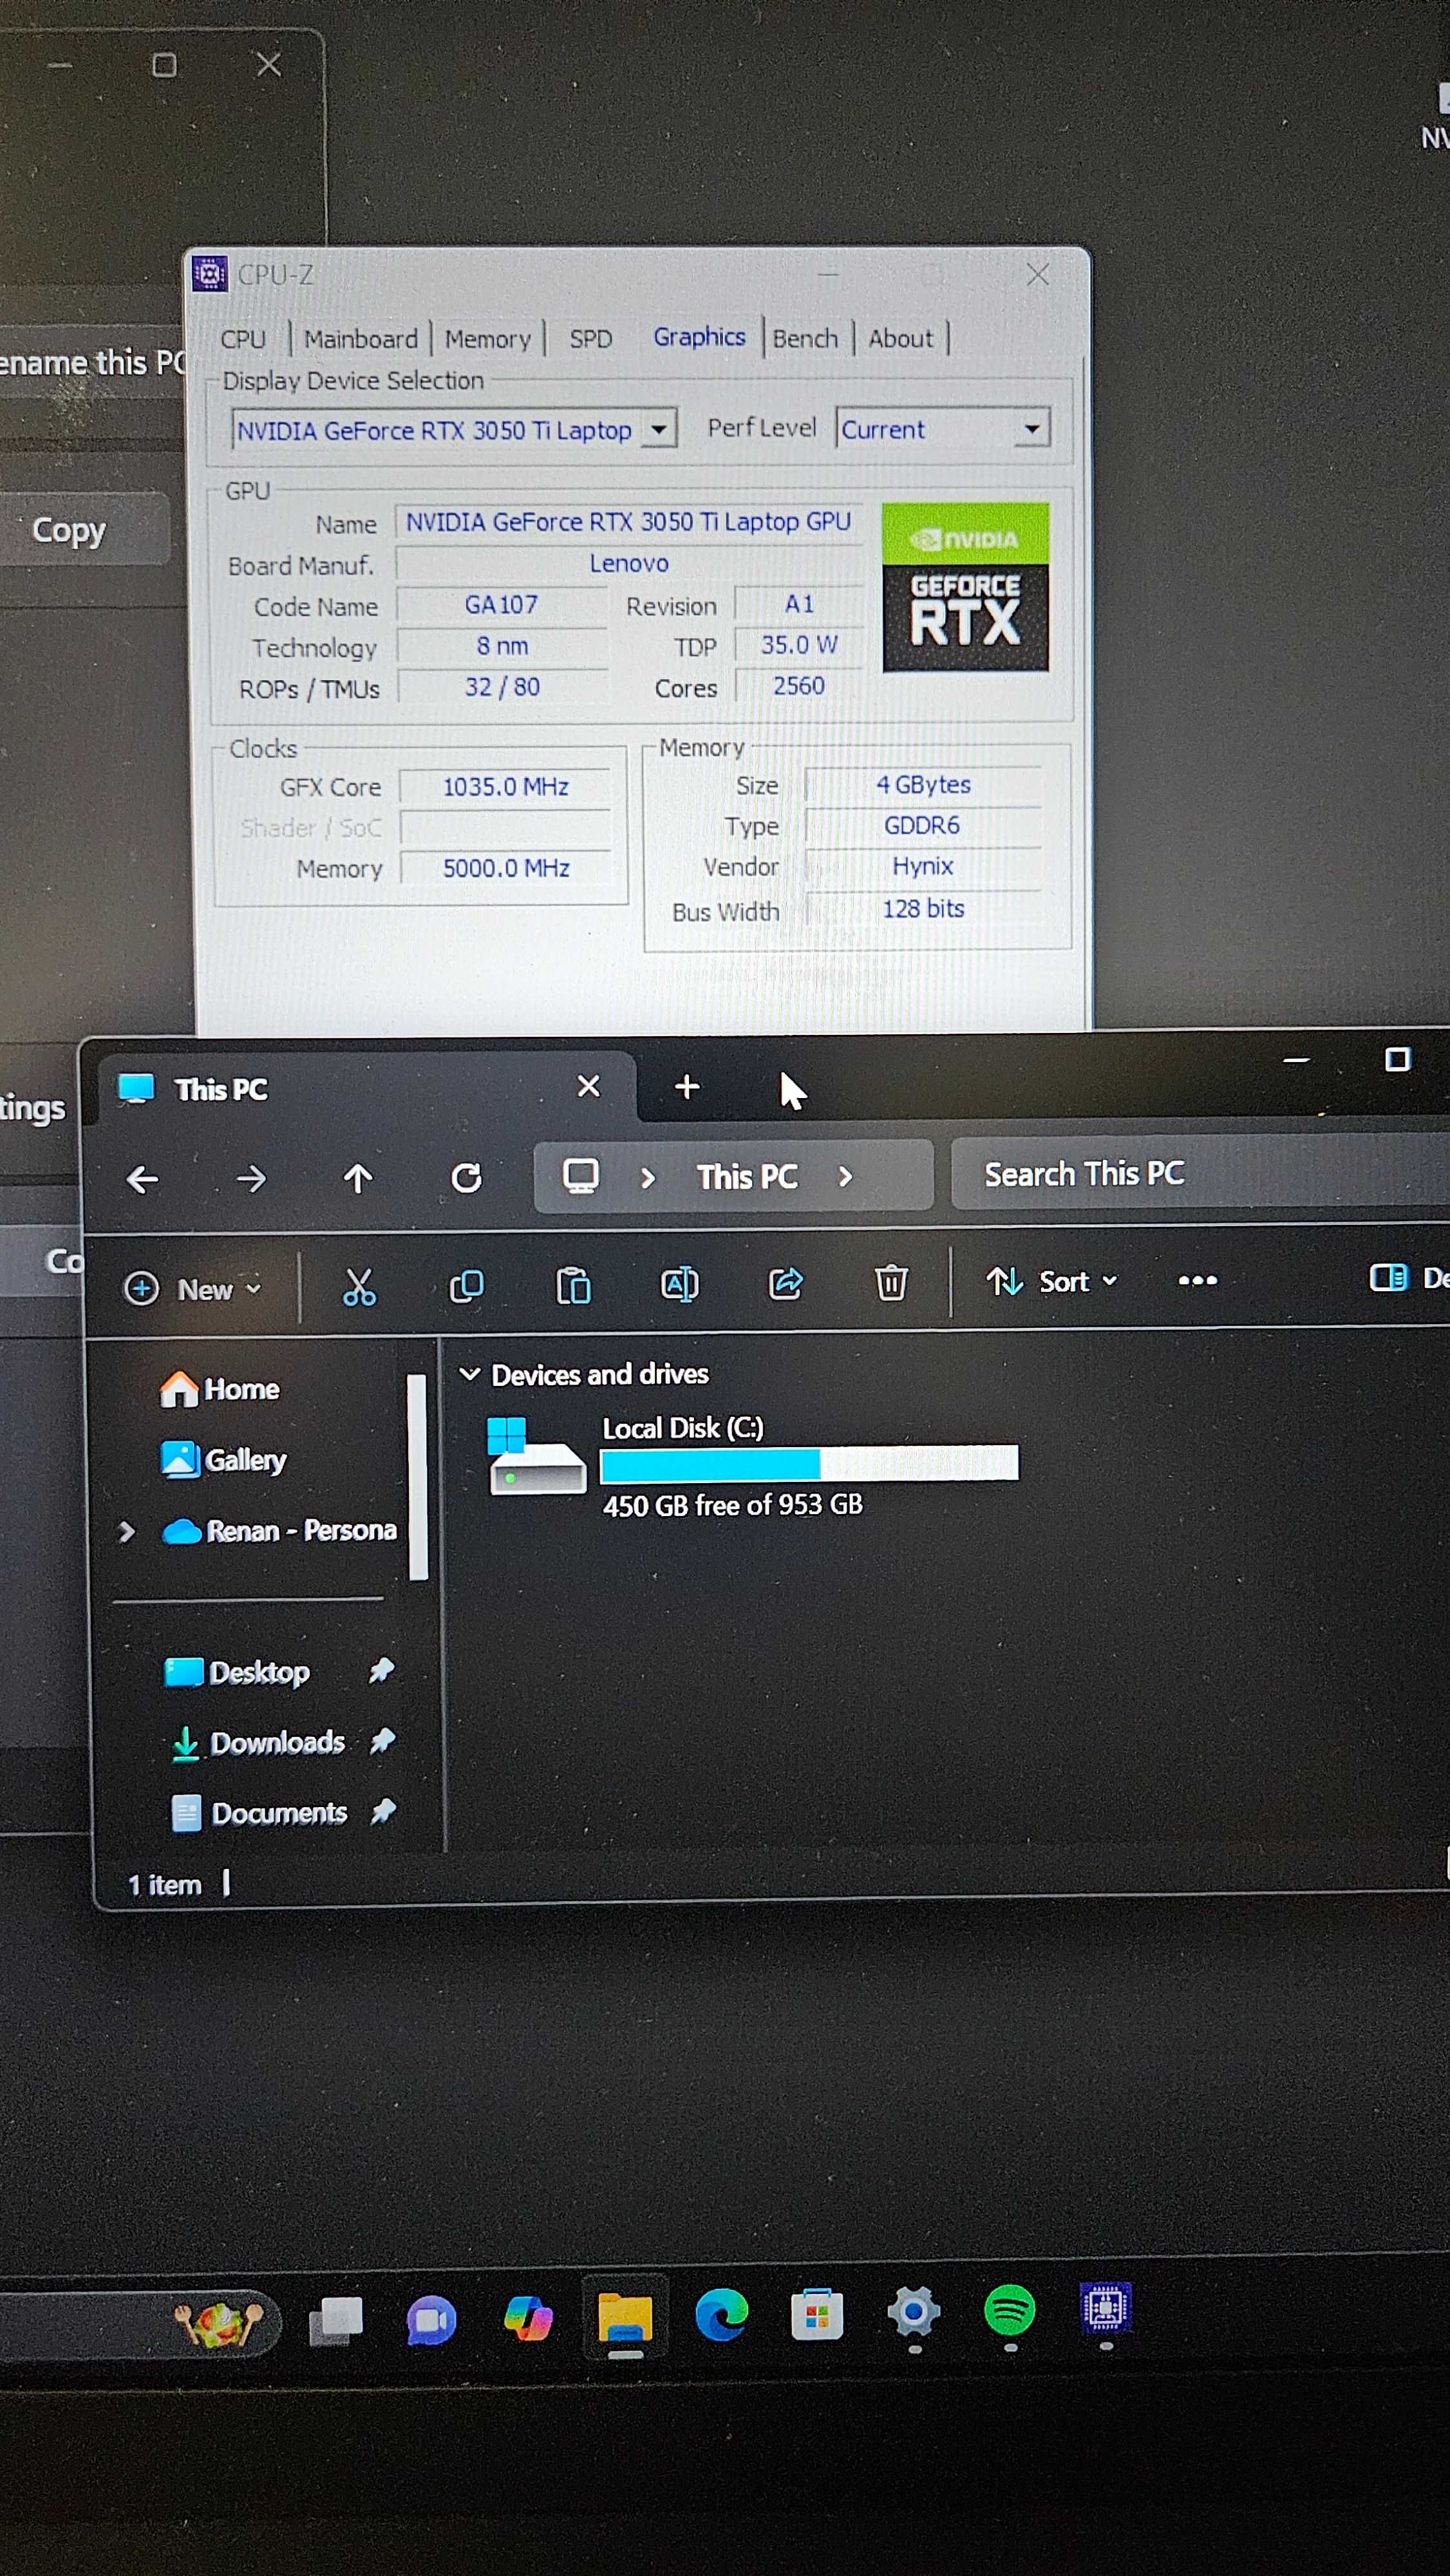This screenshot has height=2576, width=1450.
Task: Close the This PC tab
Action: coord(589,1086)
